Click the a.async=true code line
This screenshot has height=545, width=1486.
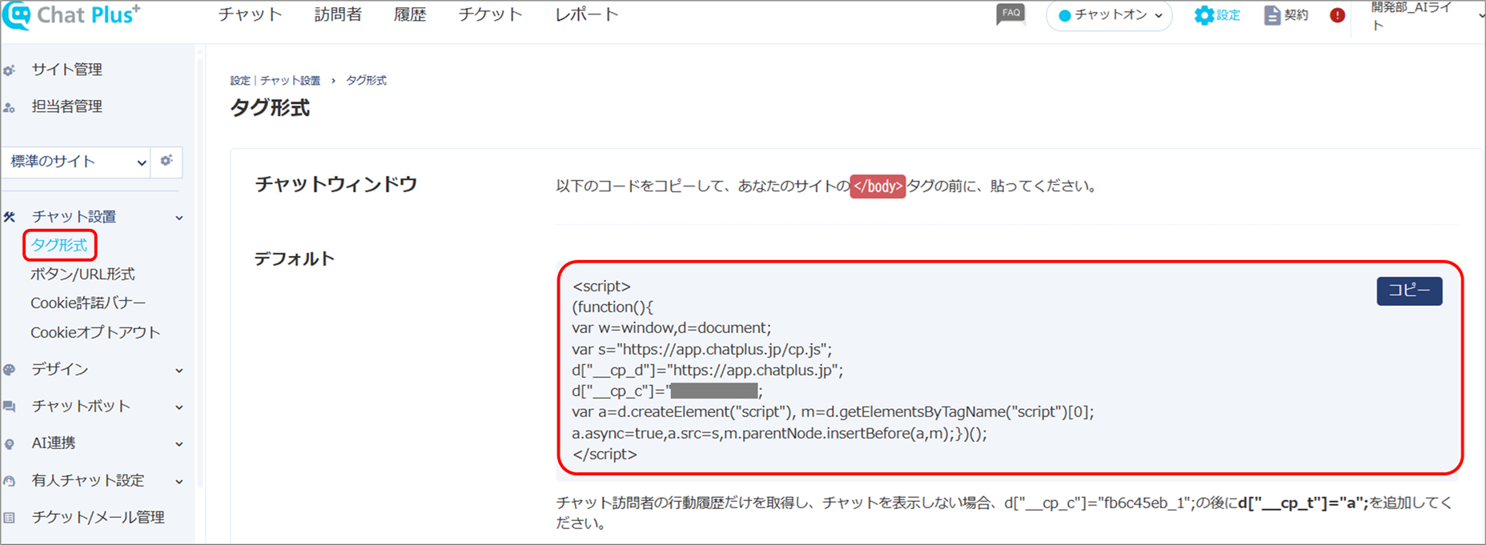click(x=779, y=433)
